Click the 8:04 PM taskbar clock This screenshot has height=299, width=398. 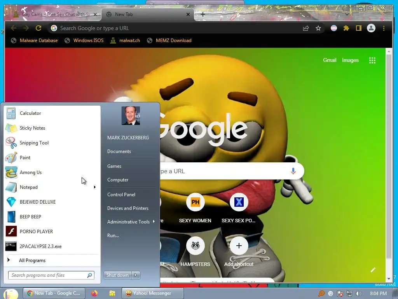378,294
